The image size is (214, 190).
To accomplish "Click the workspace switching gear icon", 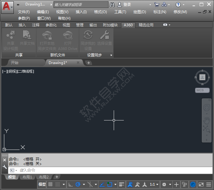I will (164, 184).
